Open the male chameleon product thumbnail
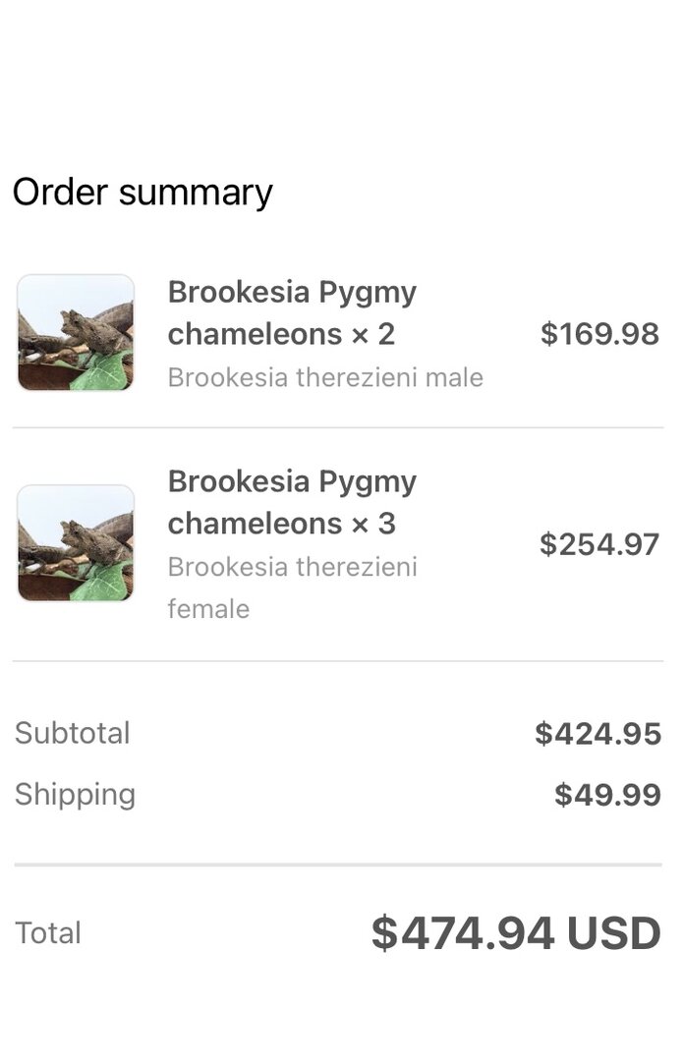Image resolution: width=683 pixels, height=1061 pixels. pyautogui.click(x=76, y=333)
